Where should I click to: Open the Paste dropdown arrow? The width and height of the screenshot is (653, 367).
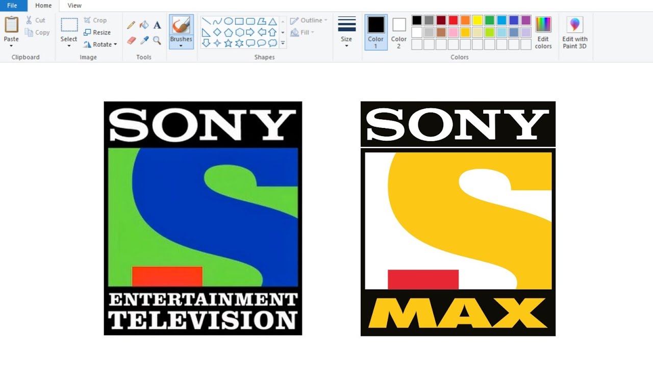coord(11,46)
